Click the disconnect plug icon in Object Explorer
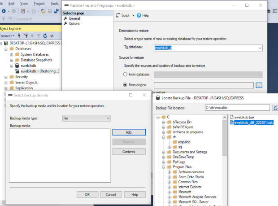This screenshot has width=278, height=206. (x=26, y=36)
